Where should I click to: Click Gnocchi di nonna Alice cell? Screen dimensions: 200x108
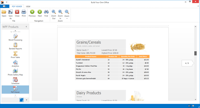(x=83, y=72)
